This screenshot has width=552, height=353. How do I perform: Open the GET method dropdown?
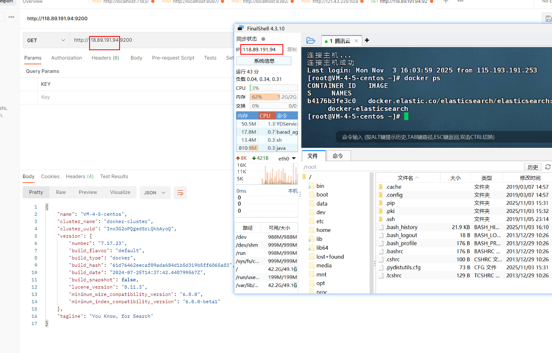46,40
